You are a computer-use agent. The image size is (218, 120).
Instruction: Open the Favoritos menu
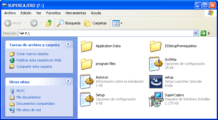(x=54, y=13)
